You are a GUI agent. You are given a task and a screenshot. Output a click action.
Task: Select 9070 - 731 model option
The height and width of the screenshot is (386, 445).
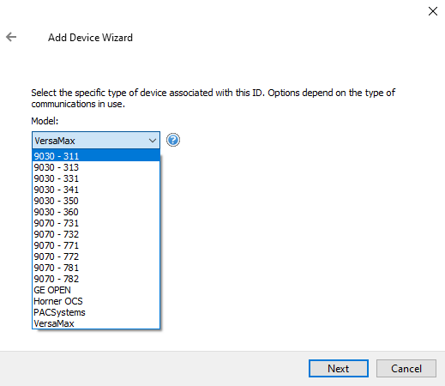click(x=96, y=223)
